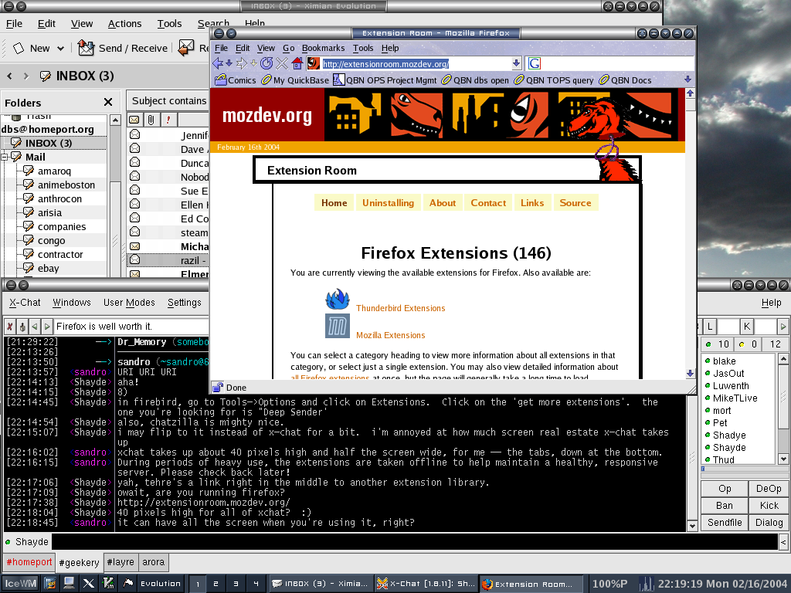The image size is (791, 593).
Task: Reload the page in Firefox
Action: point(266,63)
